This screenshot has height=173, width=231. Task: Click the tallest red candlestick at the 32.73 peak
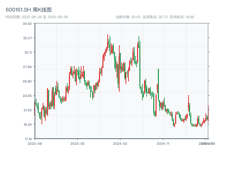click(108, 42)
